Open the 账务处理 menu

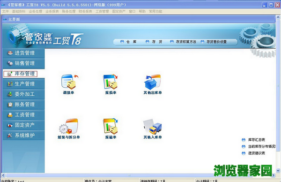(69, 11)
